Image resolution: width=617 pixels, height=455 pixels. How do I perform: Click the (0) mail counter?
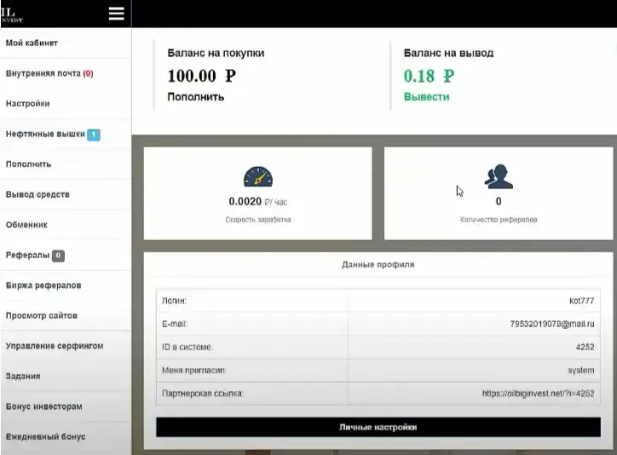[x=88, y=73]
